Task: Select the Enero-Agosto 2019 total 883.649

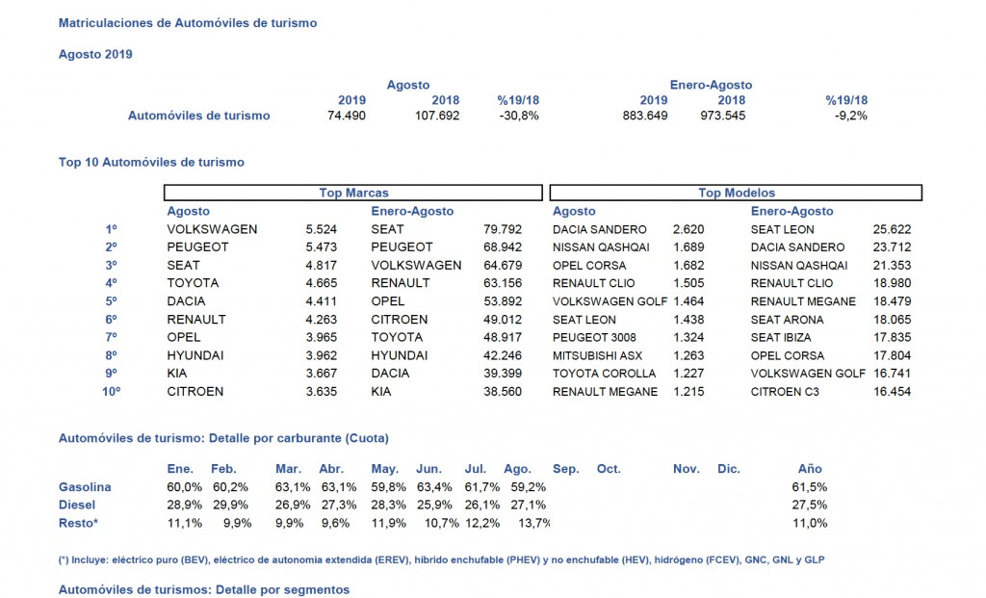Action: pyautogui.click(x=647, y=116)
